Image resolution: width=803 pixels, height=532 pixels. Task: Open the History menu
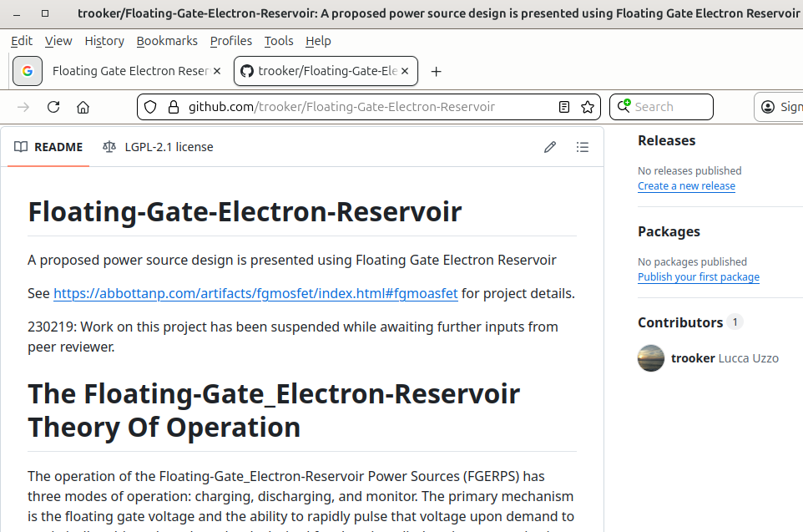(104, 41)
